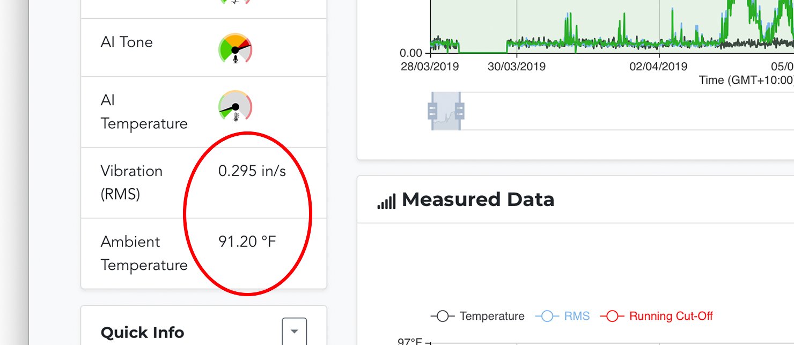794x345 pixels.
Task: Click the Vibration (RMS) label
Action: 131,182
